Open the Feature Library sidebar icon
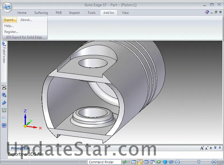This screenshot has height=165, width=224. point(4,87)
